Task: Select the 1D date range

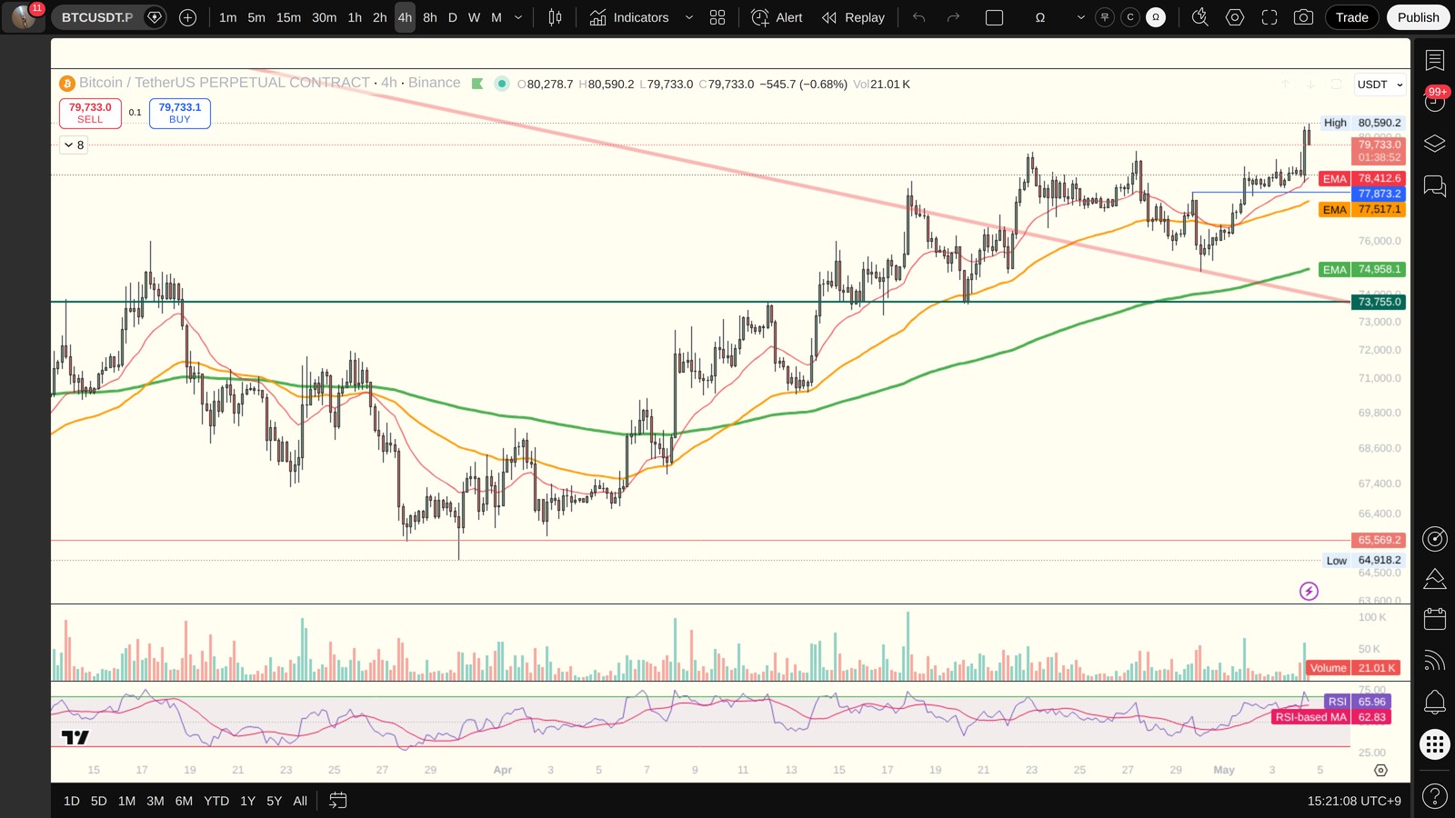Action: pyautogui.click(x=72, y=801)
